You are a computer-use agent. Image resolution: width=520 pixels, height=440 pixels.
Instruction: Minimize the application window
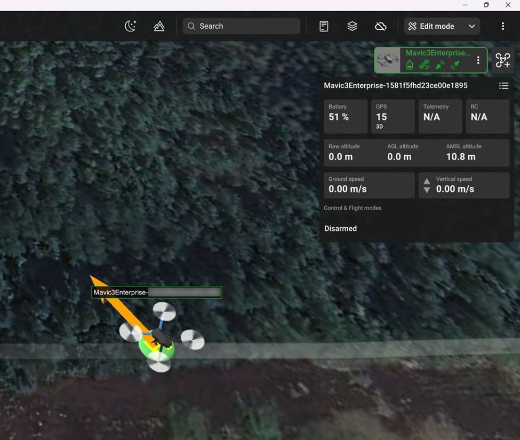pos(465,5)
